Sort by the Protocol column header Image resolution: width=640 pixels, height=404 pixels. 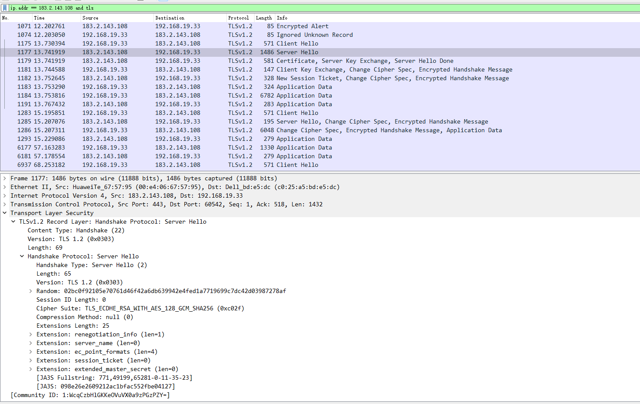point(240,18)
